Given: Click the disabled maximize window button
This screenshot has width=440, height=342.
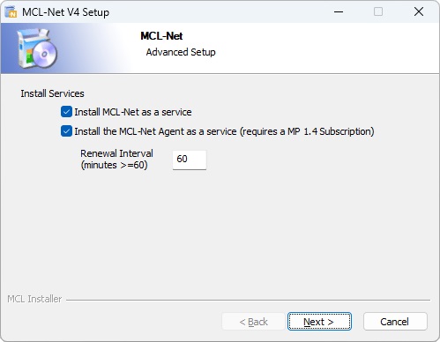Looking at the screenshot, I should click(x=378, y=12).
